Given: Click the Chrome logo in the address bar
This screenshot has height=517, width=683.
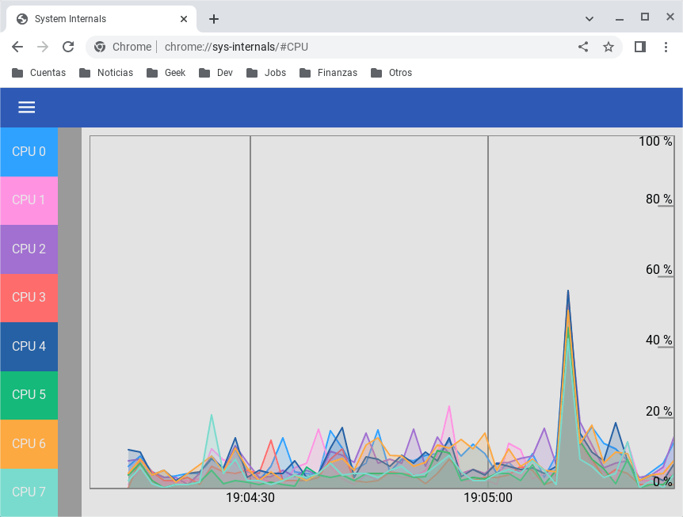Looking at the screenshot, I should pos(100,47).
